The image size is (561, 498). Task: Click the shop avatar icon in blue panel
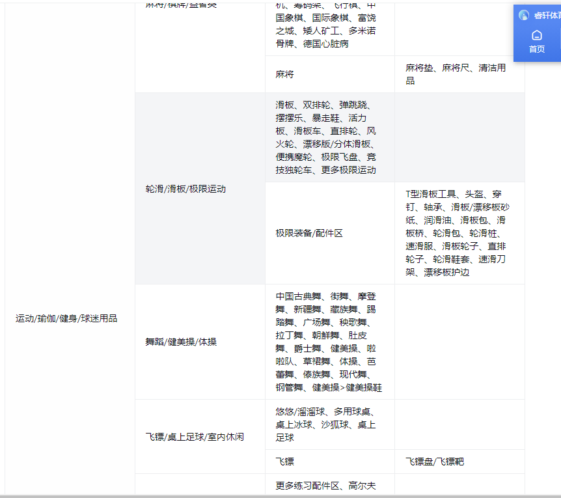coord(524,15)
